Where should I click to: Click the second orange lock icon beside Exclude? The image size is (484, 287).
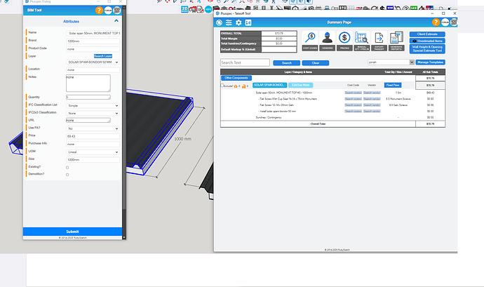tap(243, 86)
